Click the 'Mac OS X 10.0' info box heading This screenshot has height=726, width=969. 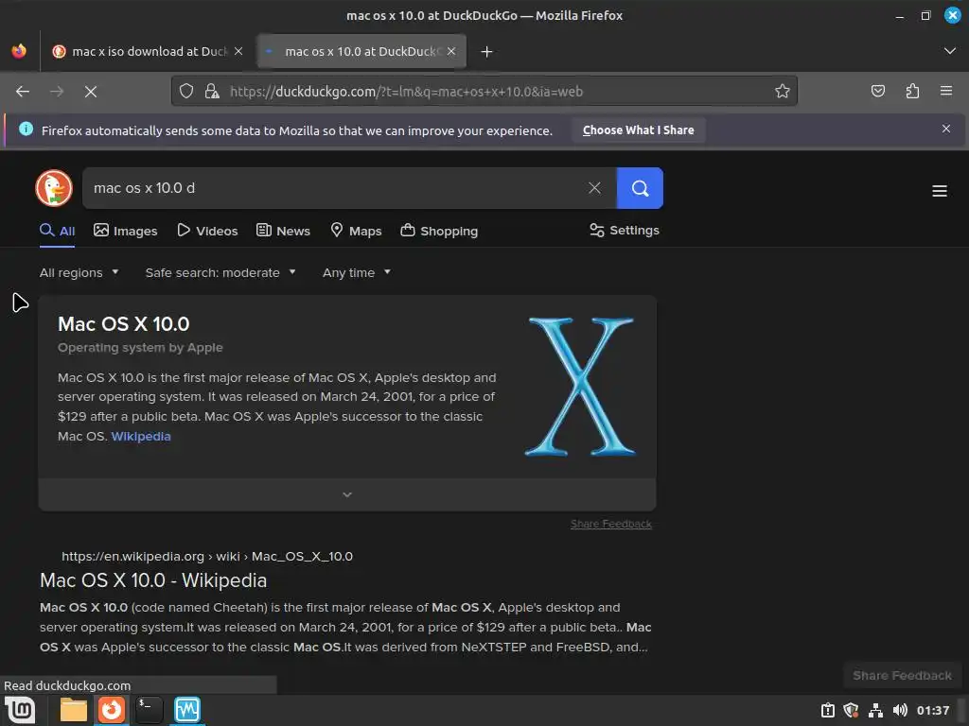[x=124, y=323]
